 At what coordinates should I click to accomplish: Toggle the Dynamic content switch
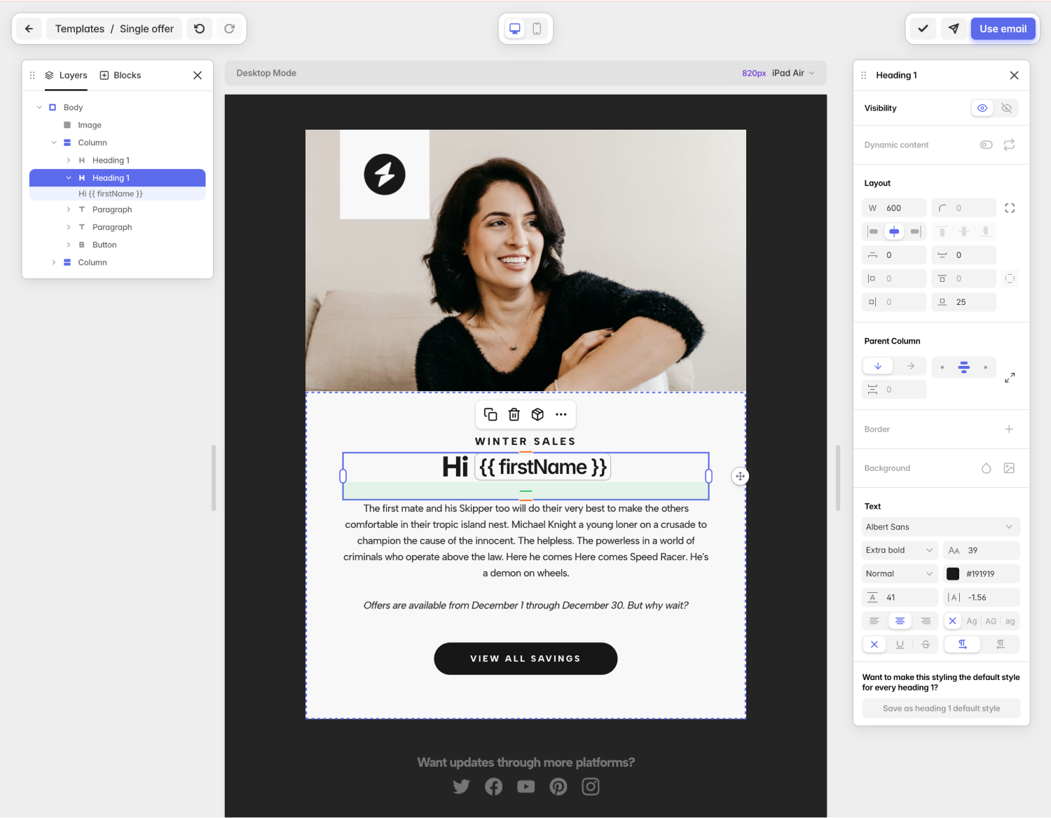tap(986, 145)
